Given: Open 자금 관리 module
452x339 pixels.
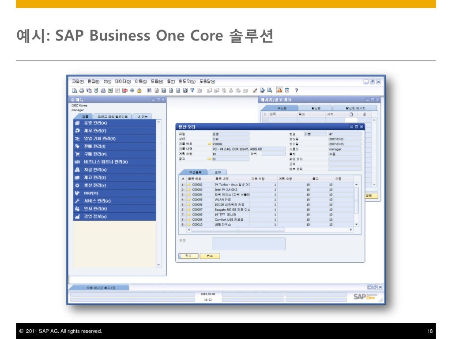Looking at the screenshot, I should 114,170.
